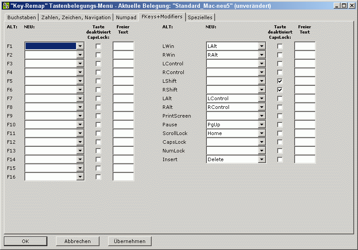Select the Spezielles tab
The width and height of the screenshot is (358, 250).
(200, 18)
